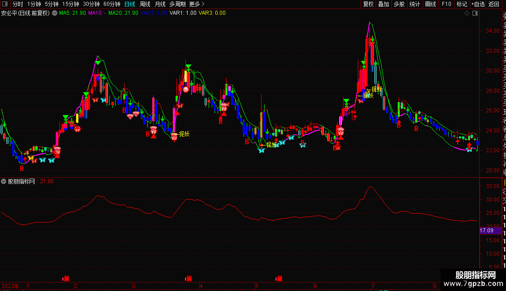This screenshot has height=291, width=506.
Task: Click the 17.09 purple price label
Action: [x=487, y=231]
